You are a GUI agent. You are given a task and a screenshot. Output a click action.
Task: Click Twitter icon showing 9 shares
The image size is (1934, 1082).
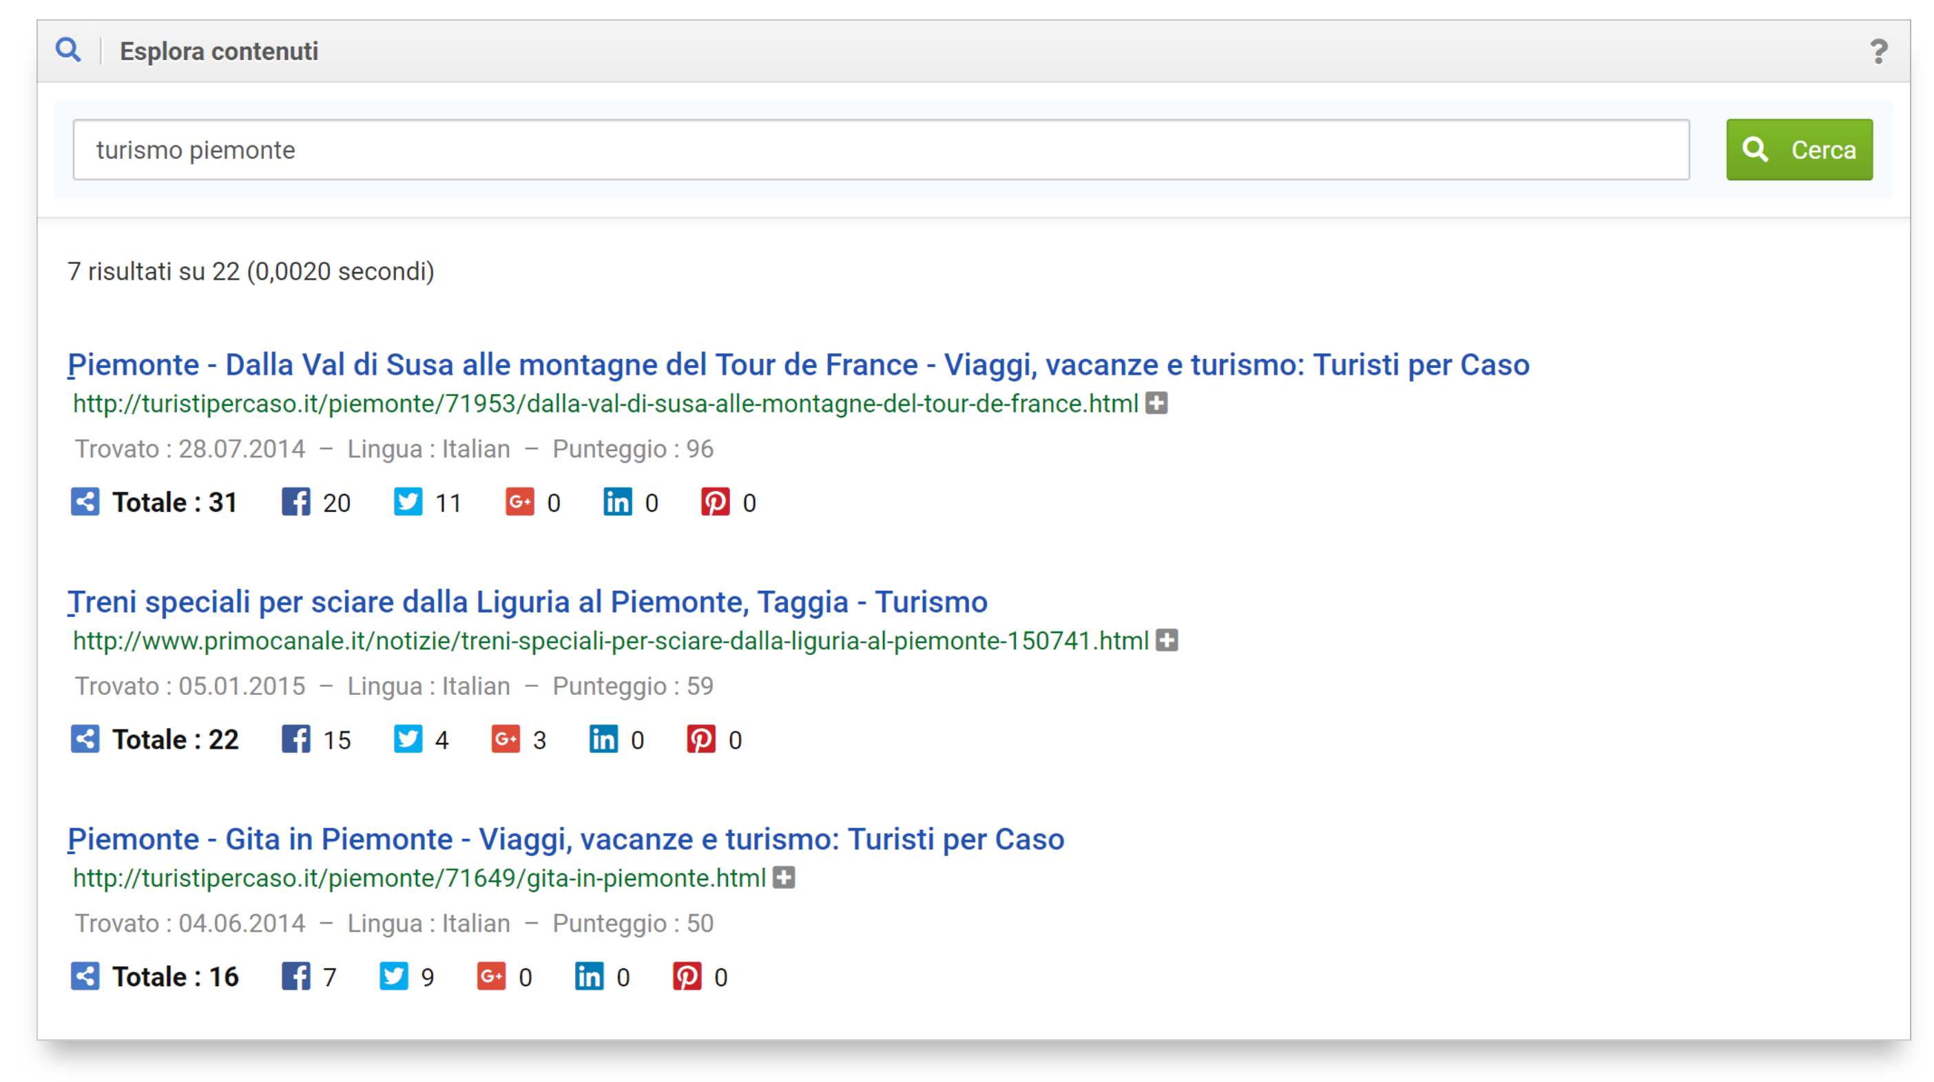pos(393,976)
